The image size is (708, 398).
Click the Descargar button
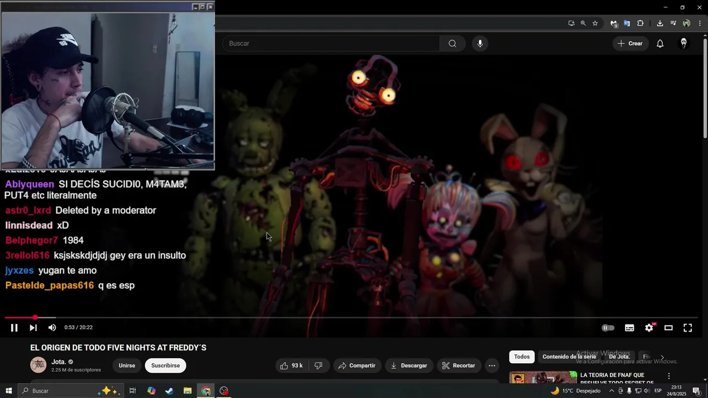pos(409,365)
